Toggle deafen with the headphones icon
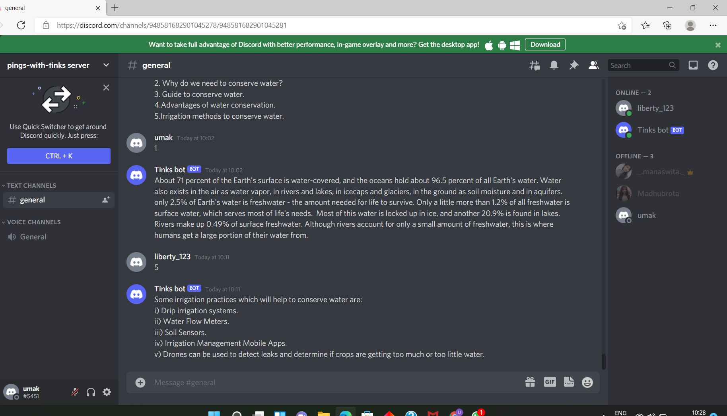This screenshot has height=416, width=727. coord(91,392)
